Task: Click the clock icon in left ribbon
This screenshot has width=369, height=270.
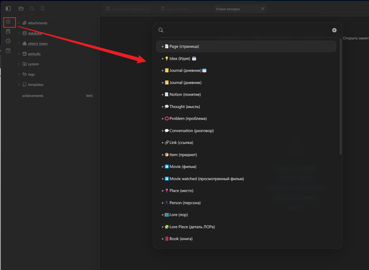Action: coord(8,41)
